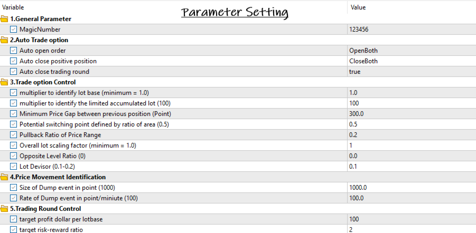Click the folder icon beside 5.Trading Round Control

[x=4, y=208]
